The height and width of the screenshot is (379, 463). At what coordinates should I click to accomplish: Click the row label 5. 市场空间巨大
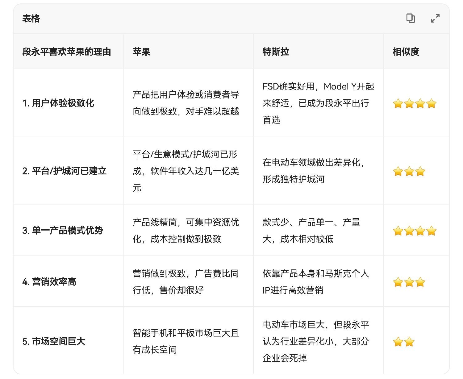(x=54, y=341)
